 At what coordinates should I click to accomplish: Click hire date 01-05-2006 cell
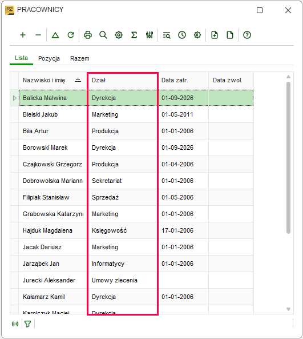pyautogui.click(x=183, y=197)
